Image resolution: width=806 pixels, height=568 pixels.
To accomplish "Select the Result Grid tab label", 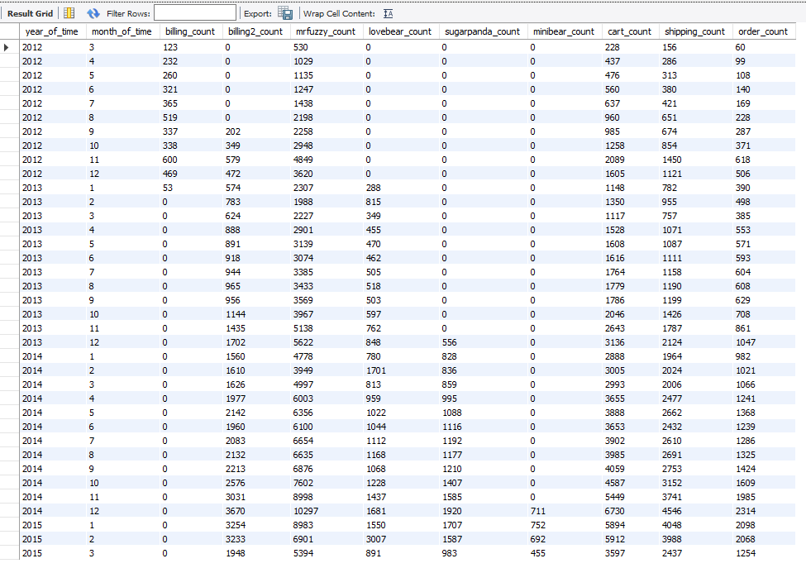I will 30,12.
